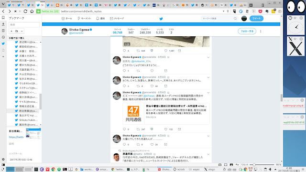Open 通知 notifications in Twitter navigation

click(x=100, y=19)
